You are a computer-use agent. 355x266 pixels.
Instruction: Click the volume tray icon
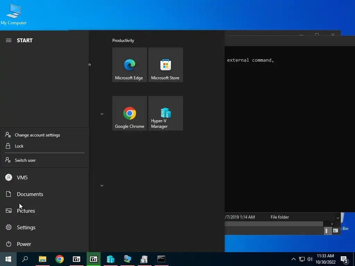point(310,259)
